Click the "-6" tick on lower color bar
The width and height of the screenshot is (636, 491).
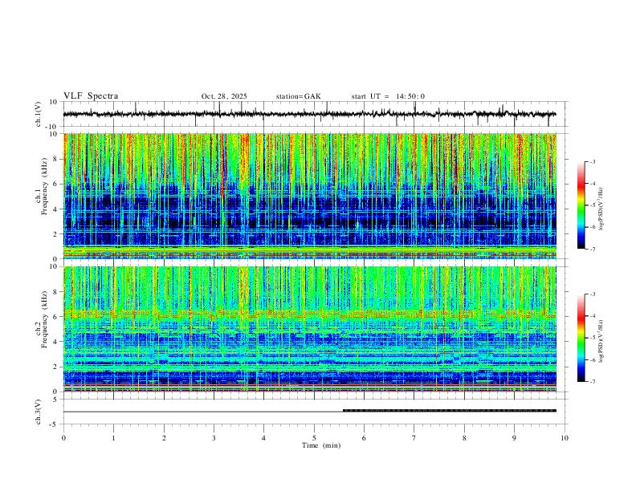click(x=592, y=359)
